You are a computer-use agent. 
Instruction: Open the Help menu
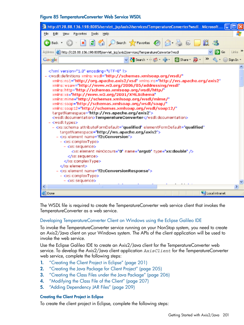pyautogui.click(x=106, y=34)
